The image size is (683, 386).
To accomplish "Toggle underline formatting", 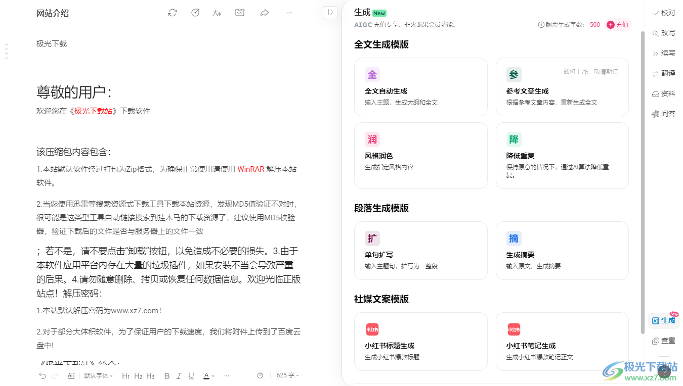I will [x=191, y=375].
